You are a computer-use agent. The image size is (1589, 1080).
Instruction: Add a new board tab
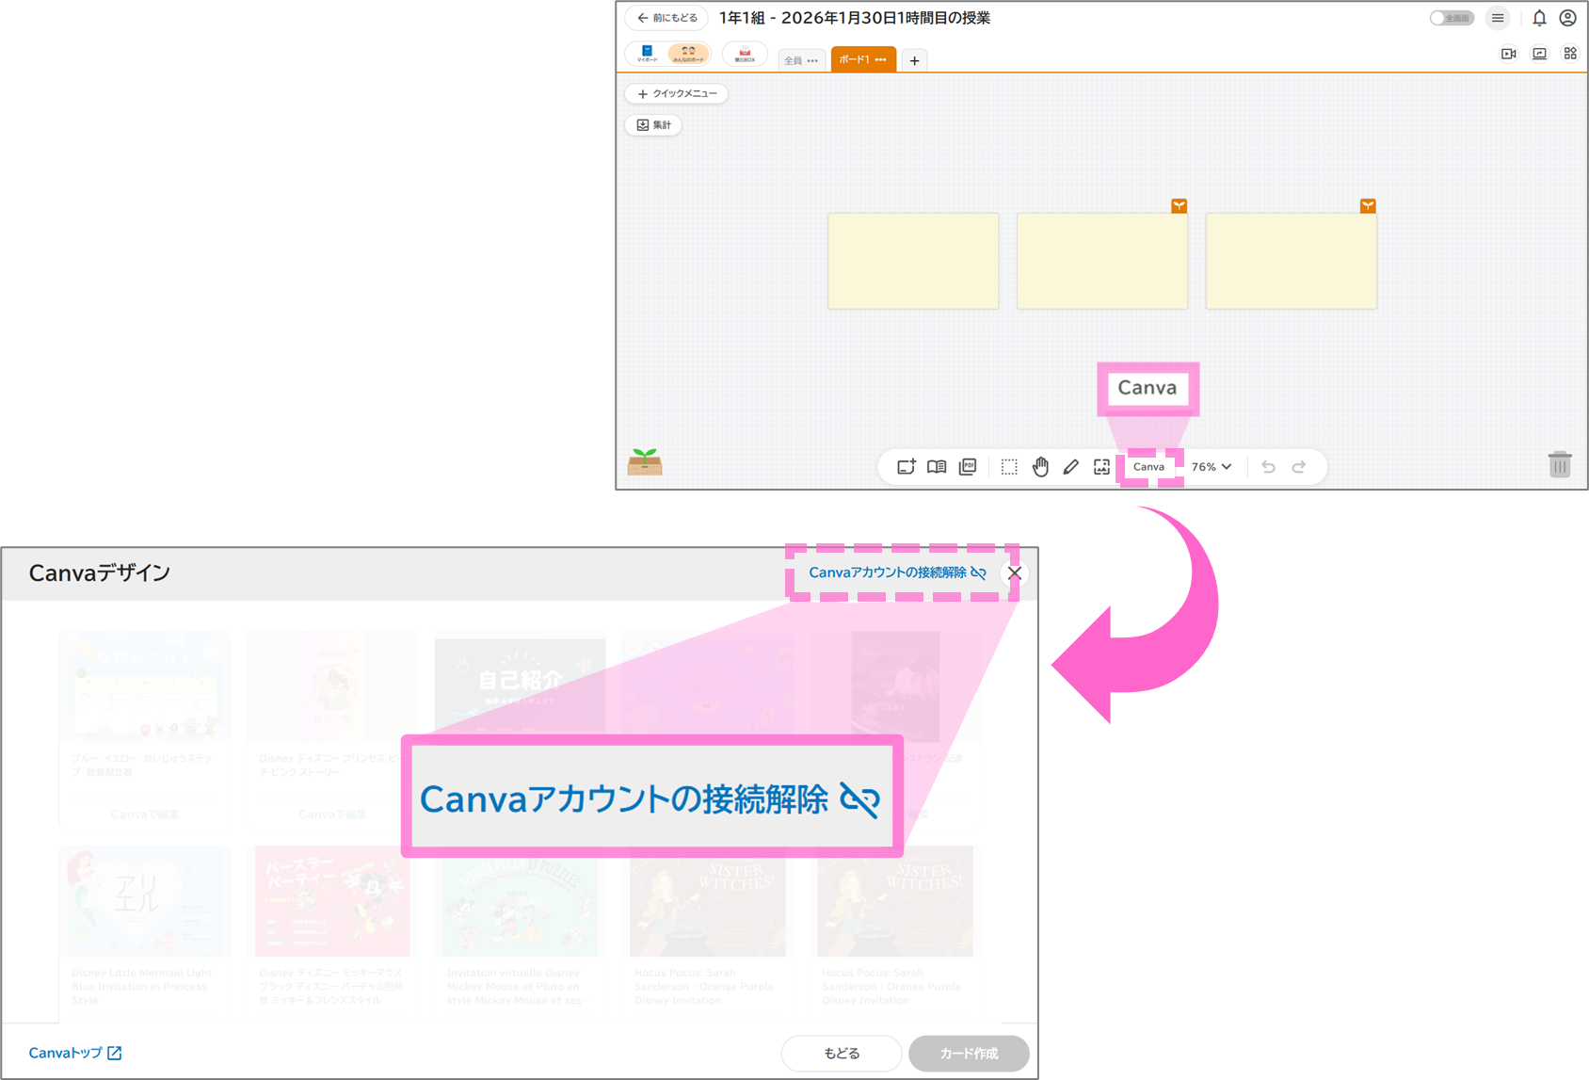pos(914,60)
